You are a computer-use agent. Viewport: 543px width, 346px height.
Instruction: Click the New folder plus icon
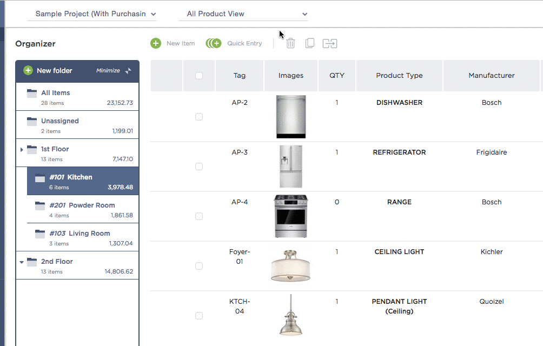click(x=28, y=70)
